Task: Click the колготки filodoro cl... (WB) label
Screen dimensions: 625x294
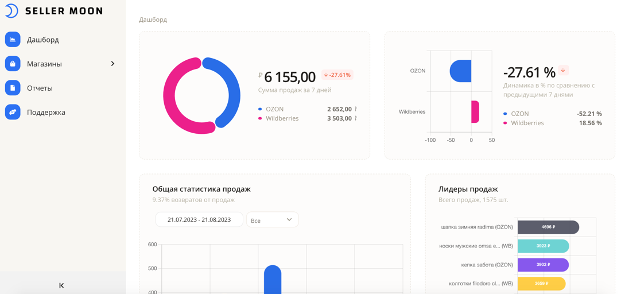Action: click(x=482, y=284)
